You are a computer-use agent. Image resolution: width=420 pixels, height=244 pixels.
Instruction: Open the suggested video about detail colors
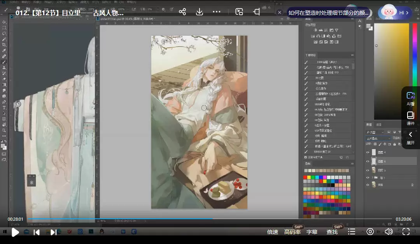[328, 12]
